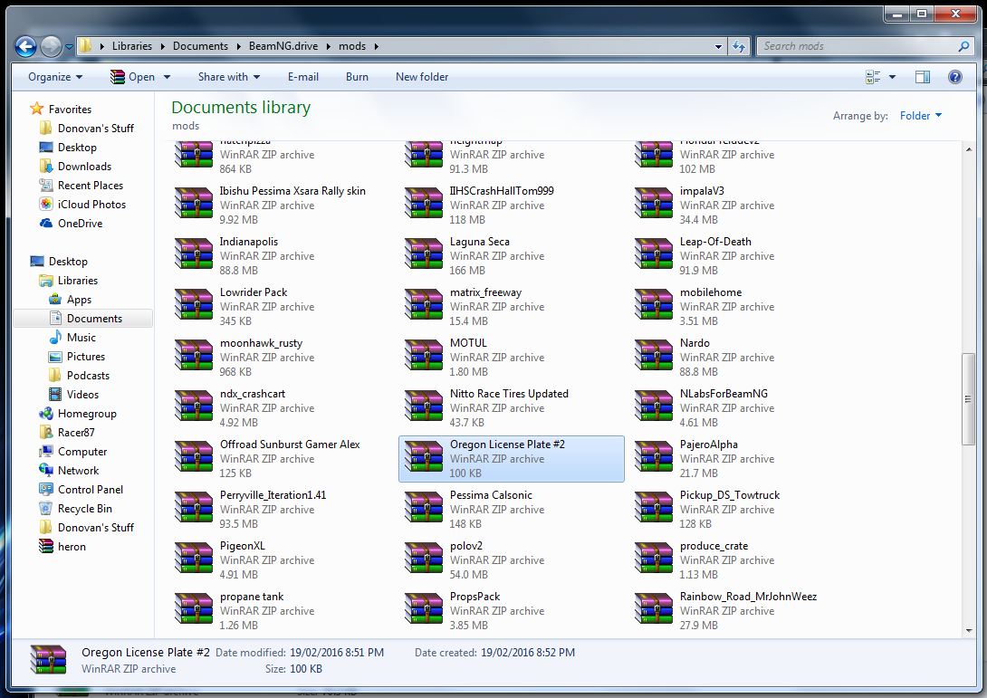Change view with the view icon

tap(873, 77)
